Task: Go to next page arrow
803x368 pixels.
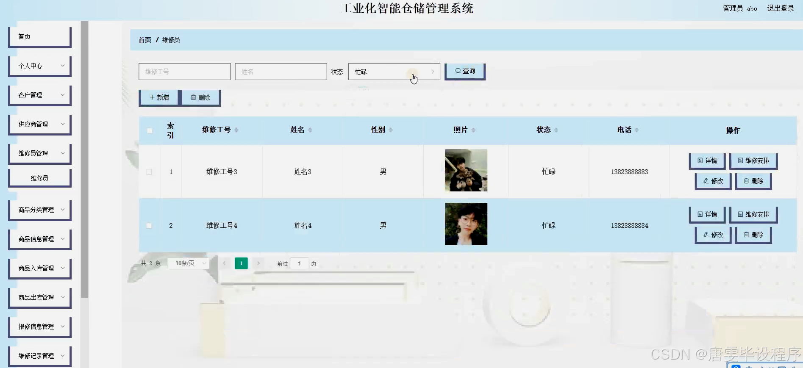Action: coord(258,263)
